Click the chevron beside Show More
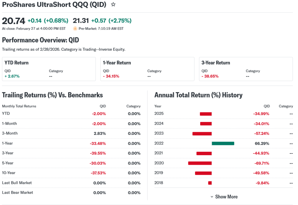The width and height of the screenshot is (298, 205). [212, 197]
